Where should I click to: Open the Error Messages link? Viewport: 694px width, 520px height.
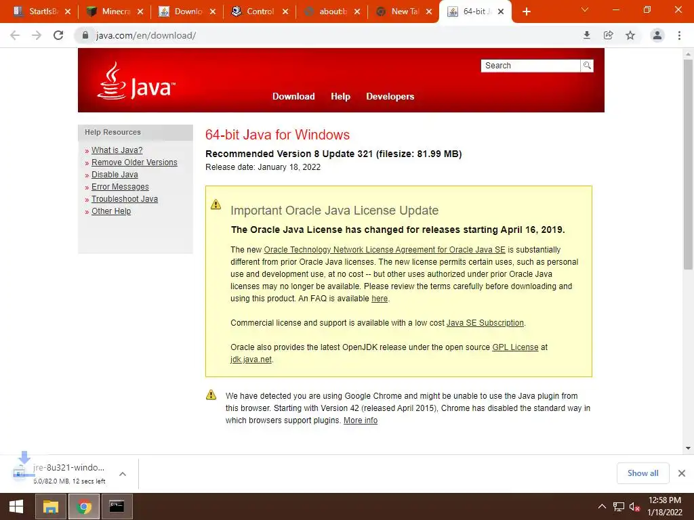pos(120,187)
